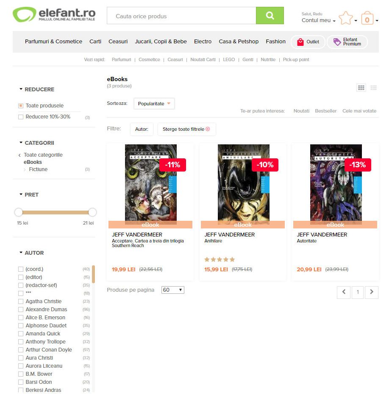
Task: Open the wishlist star icon
Action: tap(346, 18)
